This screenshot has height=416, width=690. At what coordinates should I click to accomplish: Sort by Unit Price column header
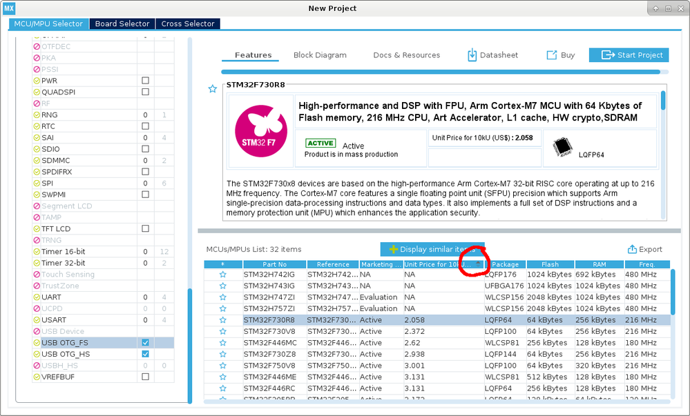pyautogui.click(x=443, y=264)
